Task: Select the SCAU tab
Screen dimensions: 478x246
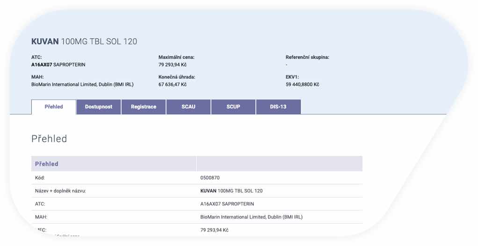Action: point(188,107)
